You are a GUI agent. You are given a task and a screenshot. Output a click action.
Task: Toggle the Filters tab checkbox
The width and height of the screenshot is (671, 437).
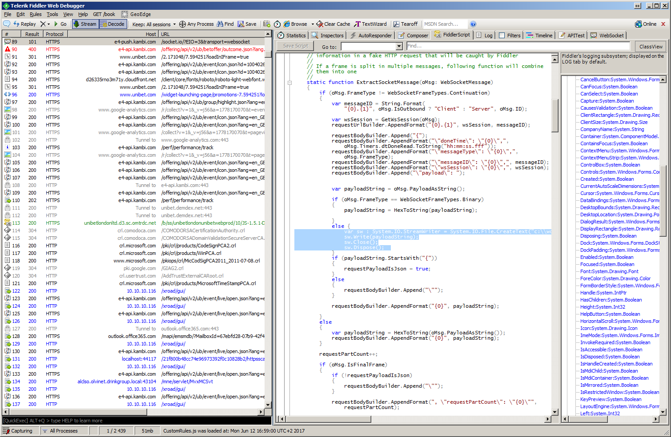click(x=502, y=36)
